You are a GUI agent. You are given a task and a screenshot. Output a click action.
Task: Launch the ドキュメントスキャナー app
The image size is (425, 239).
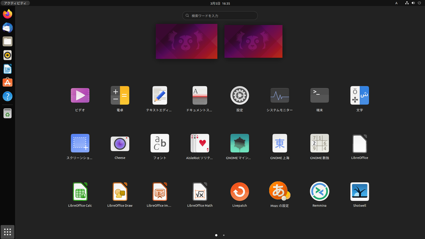tap(200, 96)
